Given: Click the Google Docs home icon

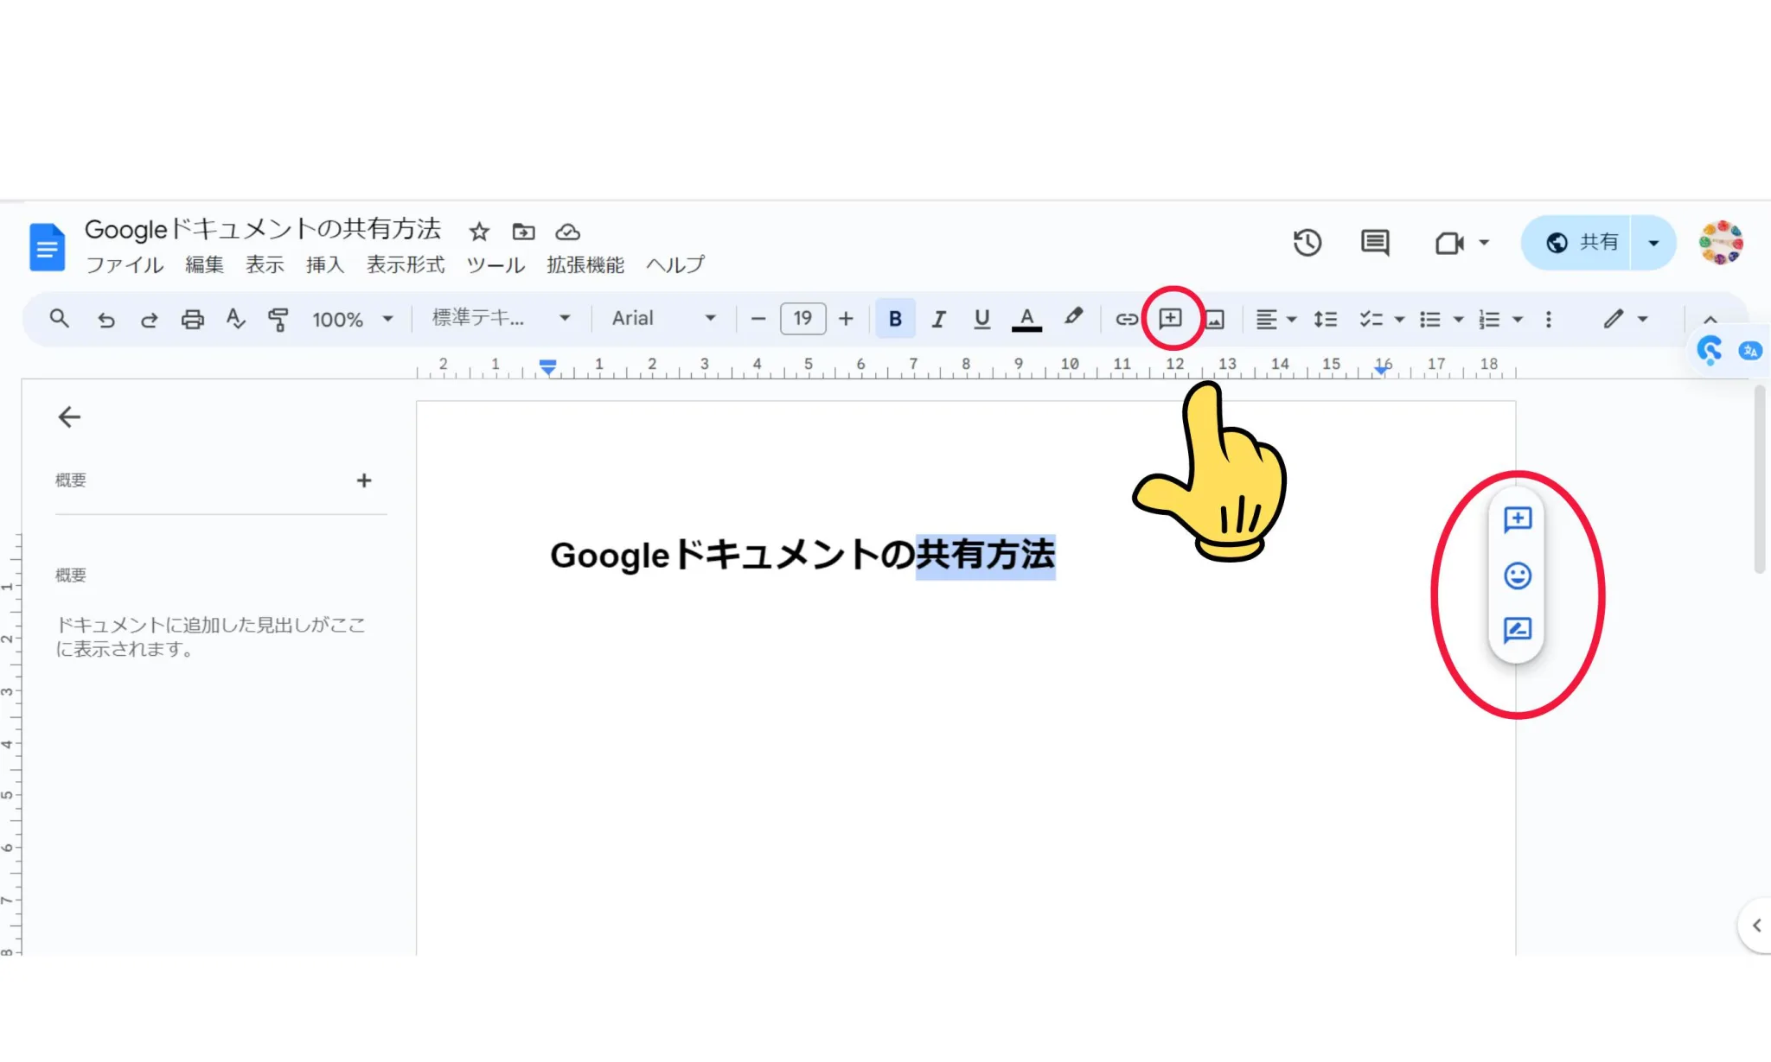Looking at the screenshot, I should pyautogui.click(x=47, y=246).
